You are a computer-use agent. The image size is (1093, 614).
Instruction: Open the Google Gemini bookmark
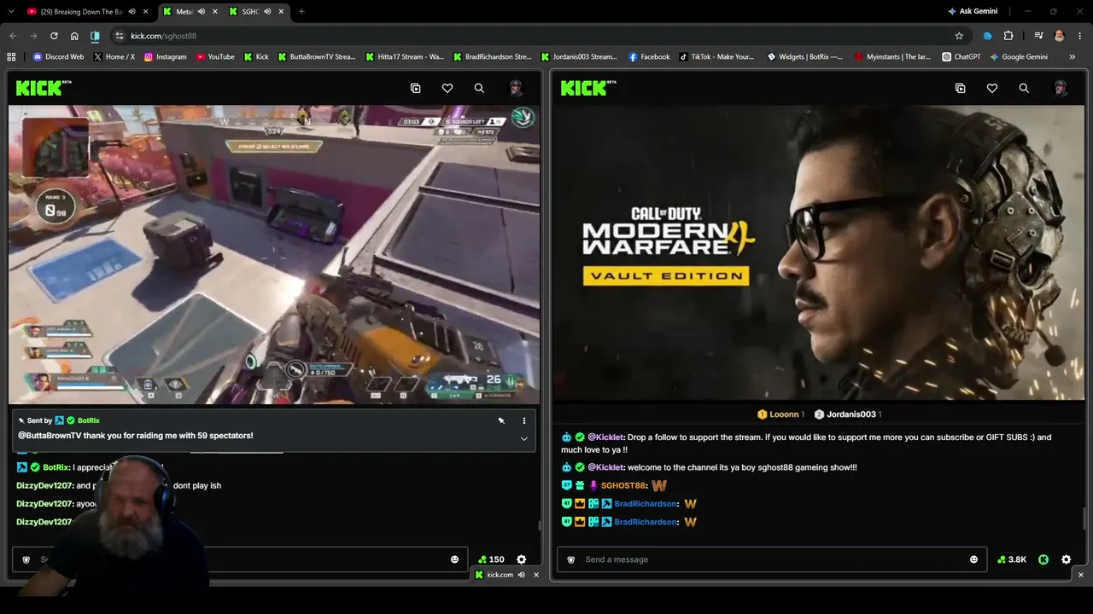1019,57
